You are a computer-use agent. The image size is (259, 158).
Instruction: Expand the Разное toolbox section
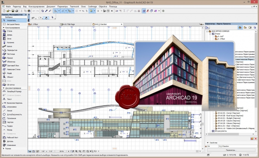click(x=3, y=149)
